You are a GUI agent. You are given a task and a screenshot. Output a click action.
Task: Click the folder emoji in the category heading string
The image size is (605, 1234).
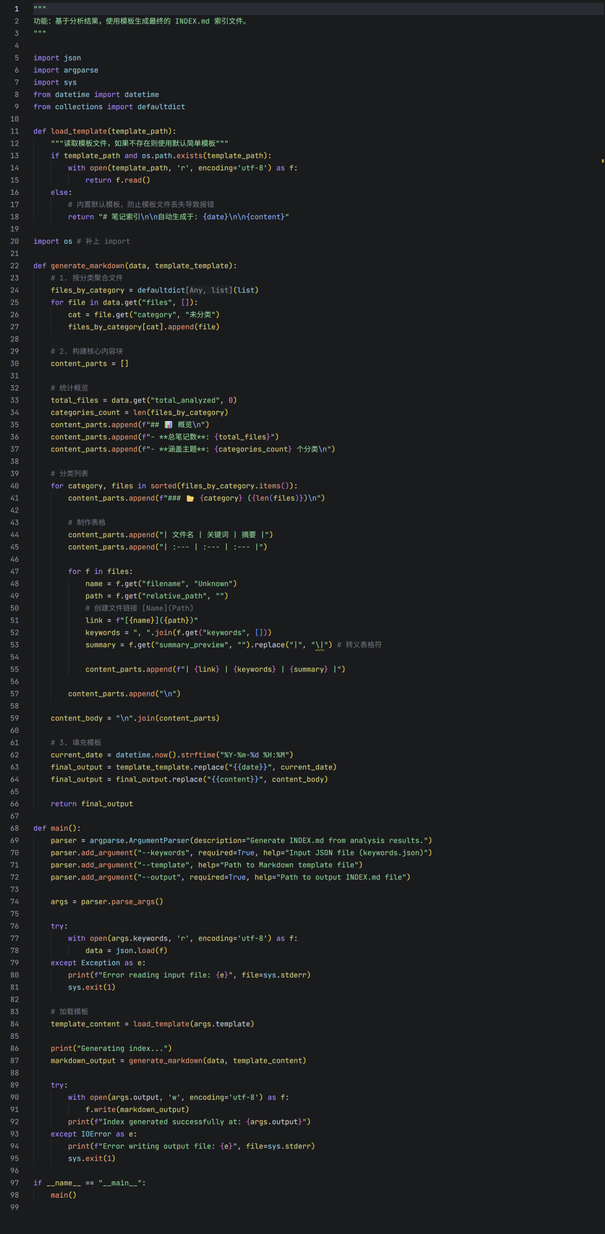click(190, 498)
